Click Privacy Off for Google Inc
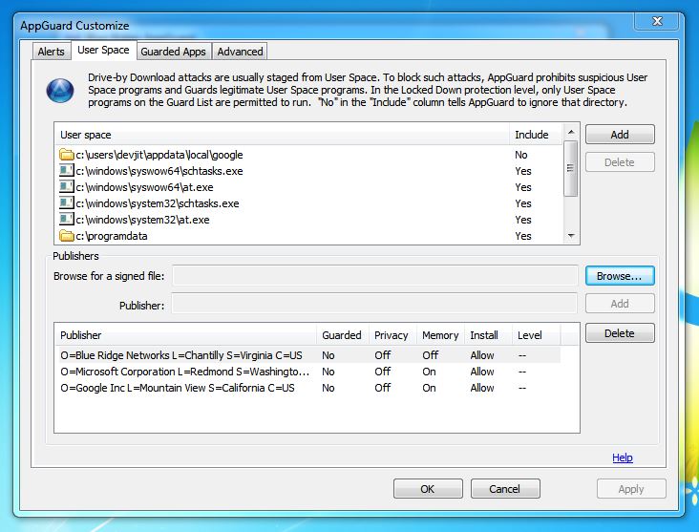The width and height of the screenshot is (699, 532). coord(383,388)
